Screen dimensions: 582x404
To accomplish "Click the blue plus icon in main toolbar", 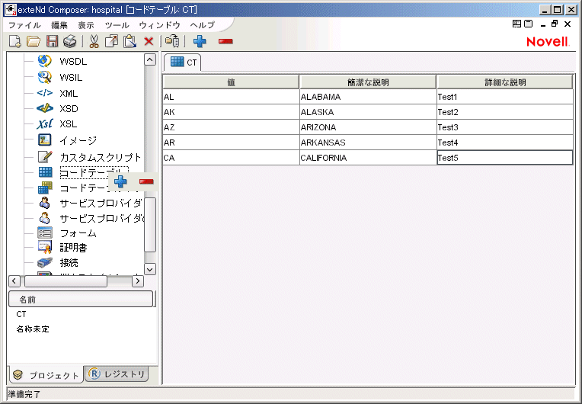I will [200, 41].
